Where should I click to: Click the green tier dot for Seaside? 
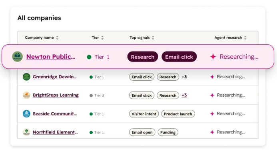pyautogui.click(x=91, y=114)
